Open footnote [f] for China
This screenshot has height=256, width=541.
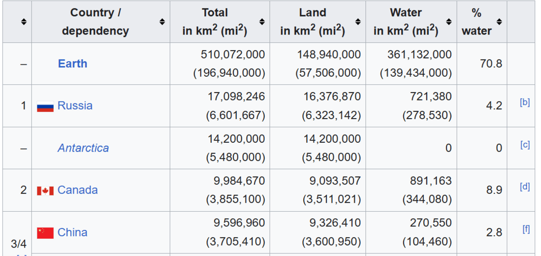(526, 229)
